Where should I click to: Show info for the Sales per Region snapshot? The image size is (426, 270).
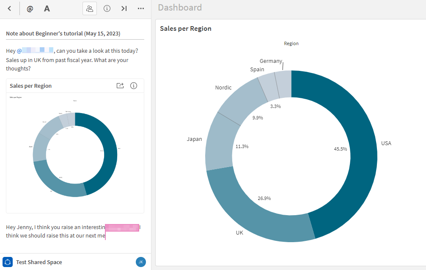coord(134,86)
